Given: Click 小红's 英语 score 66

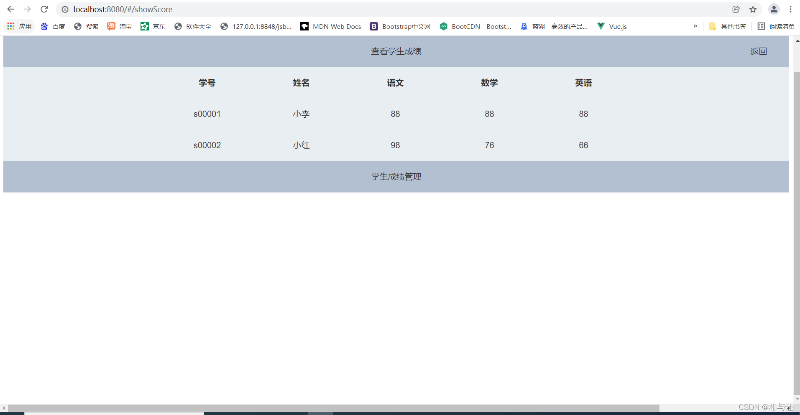Looking at the screenshot, I should (583, 145).
